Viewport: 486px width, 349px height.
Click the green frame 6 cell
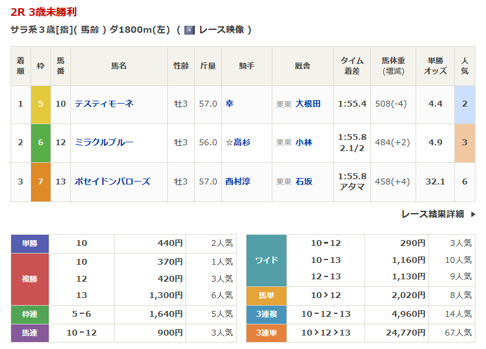(x=41, y=143)
